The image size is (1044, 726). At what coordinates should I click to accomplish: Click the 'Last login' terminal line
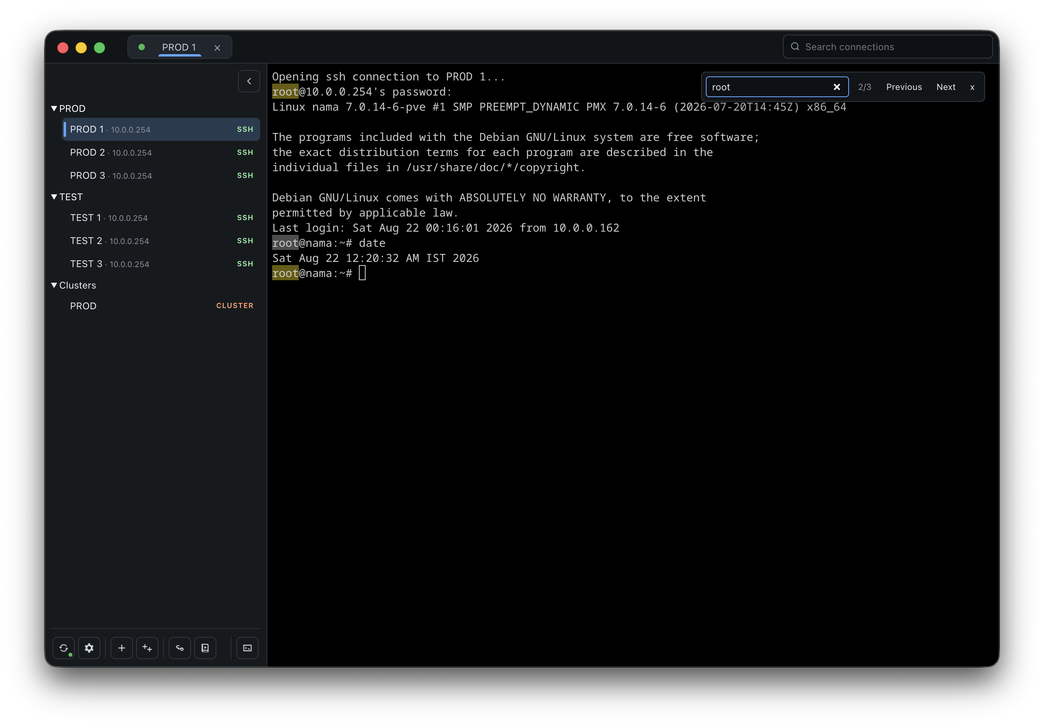pyautogui.click(x=446, y=228)
